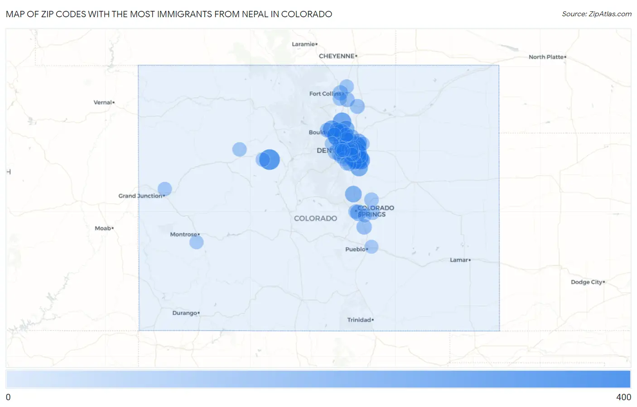The width and height of the screenshot is (637, 407).
Task: Click the Fort Collins label
Action: (x=325, y=94)
